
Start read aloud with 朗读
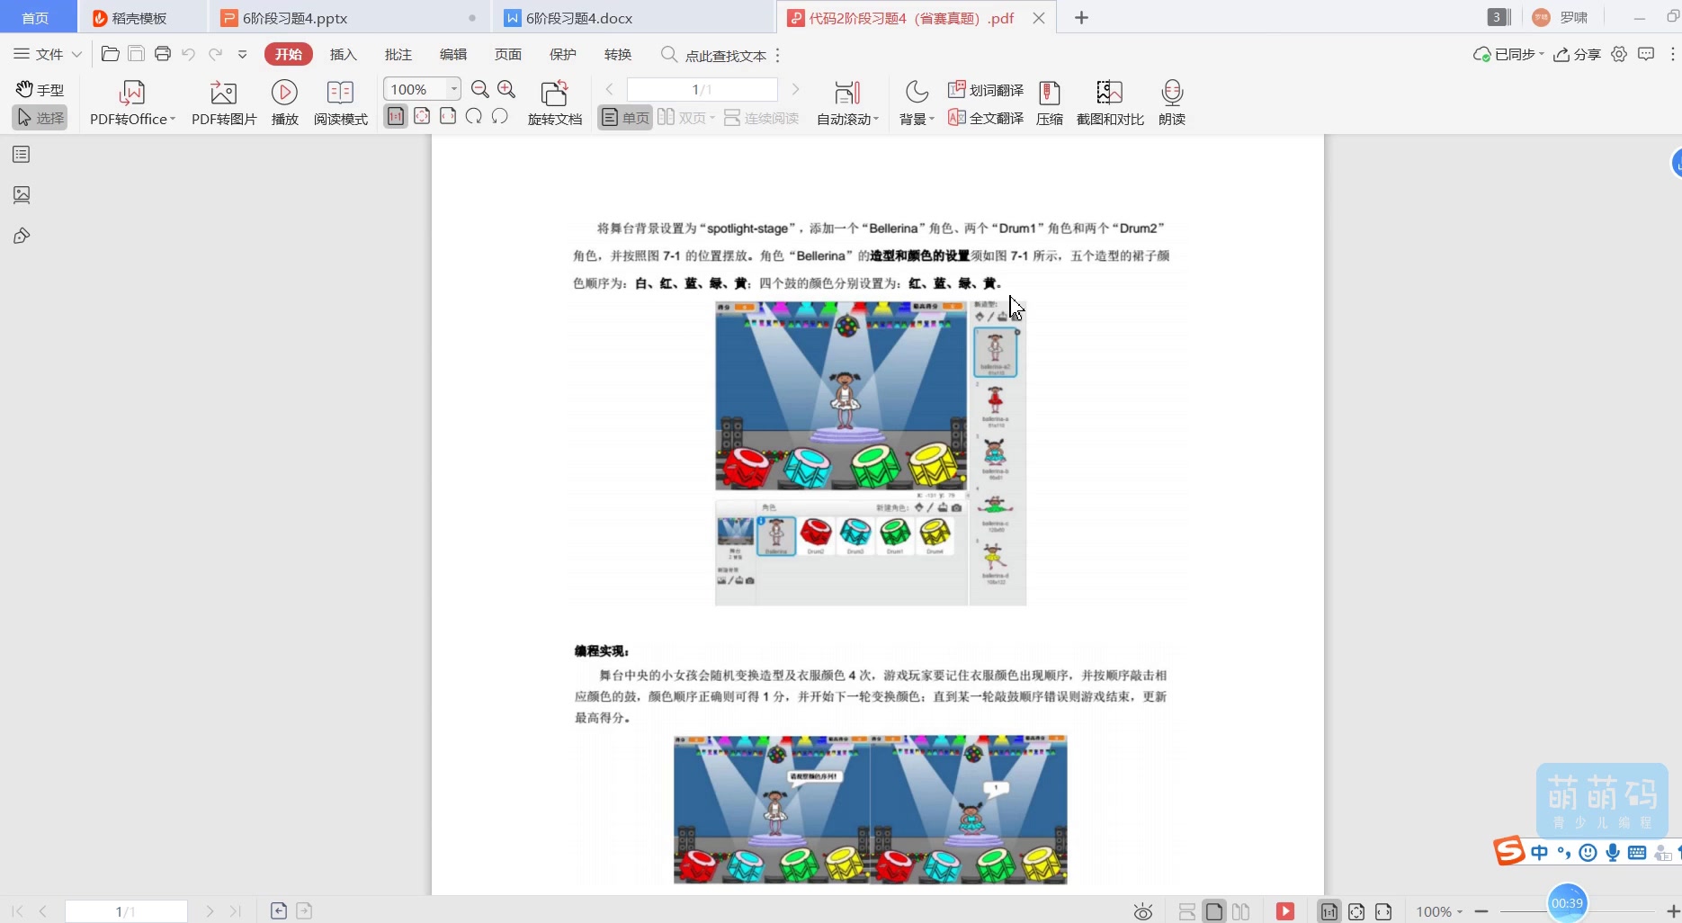click(1171, 101)
